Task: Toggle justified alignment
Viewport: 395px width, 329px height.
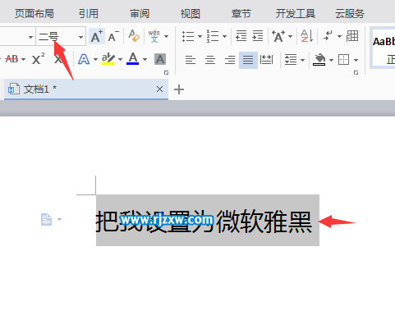Action: point(248,60)
